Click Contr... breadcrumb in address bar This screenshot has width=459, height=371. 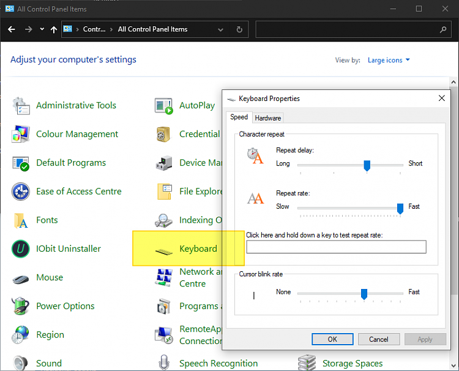point(94,29)
